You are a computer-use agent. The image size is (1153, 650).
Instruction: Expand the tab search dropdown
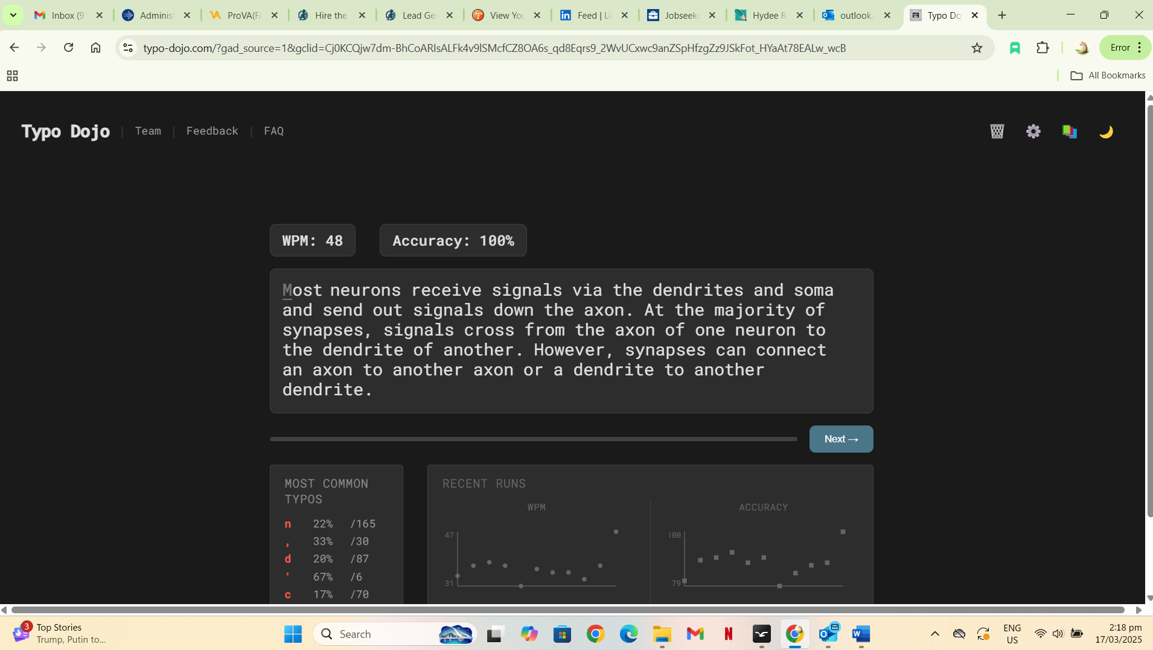pyautogui.click(x=13, y=15)
